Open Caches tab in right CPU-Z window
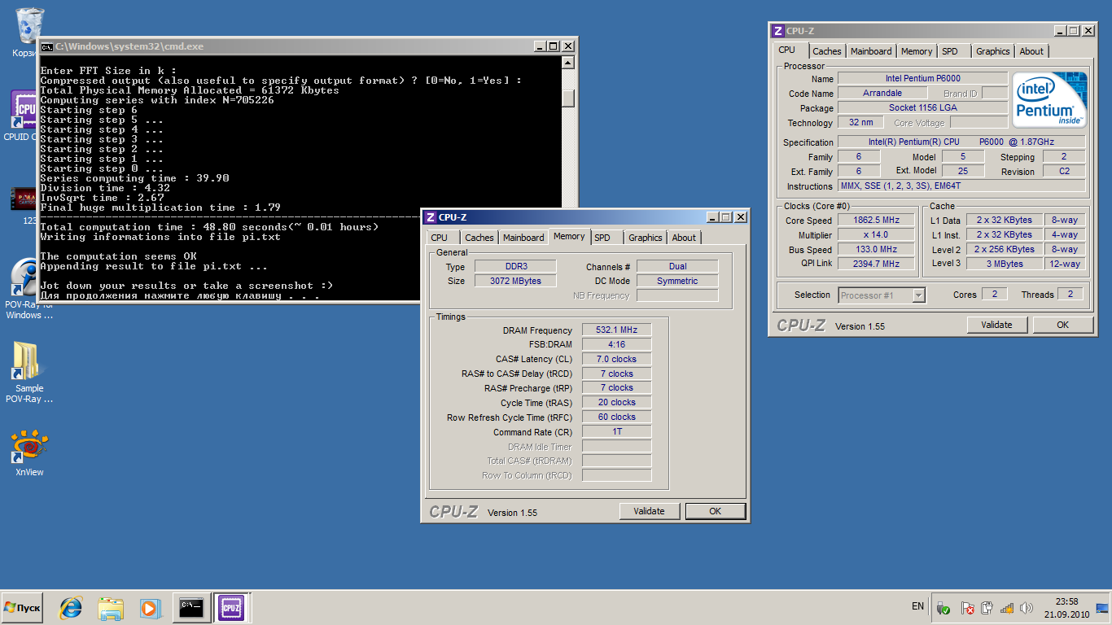 (x=826, y=51)
